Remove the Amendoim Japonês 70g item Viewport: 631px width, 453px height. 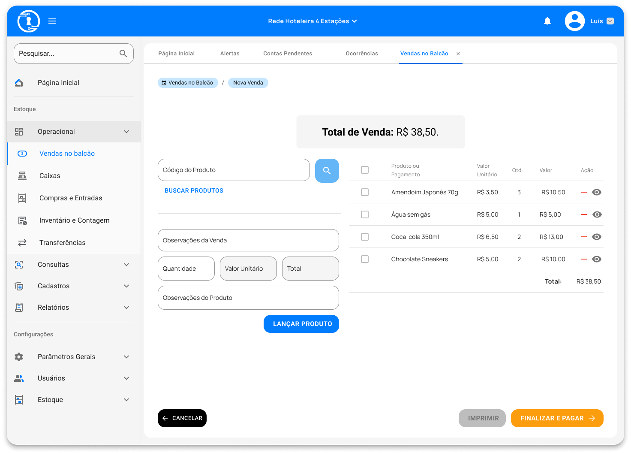click(x=583, y=192)
